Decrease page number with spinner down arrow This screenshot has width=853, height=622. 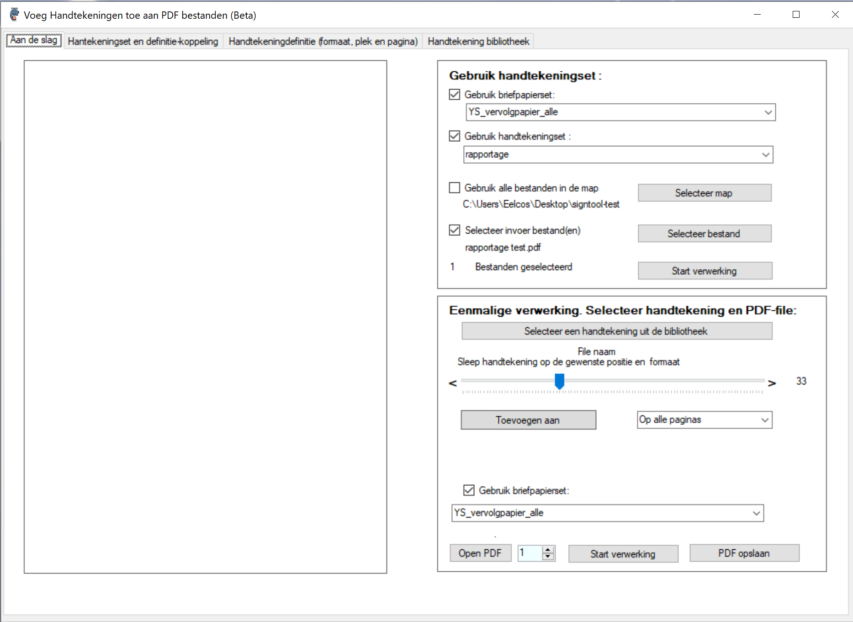click(548, 557)
